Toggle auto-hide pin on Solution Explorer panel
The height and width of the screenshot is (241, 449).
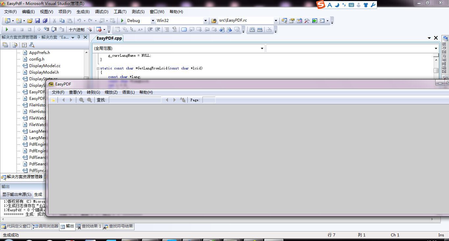[79, 37]
